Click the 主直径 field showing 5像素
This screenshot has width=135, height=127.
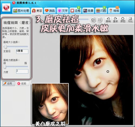click(x=22, y=52)
